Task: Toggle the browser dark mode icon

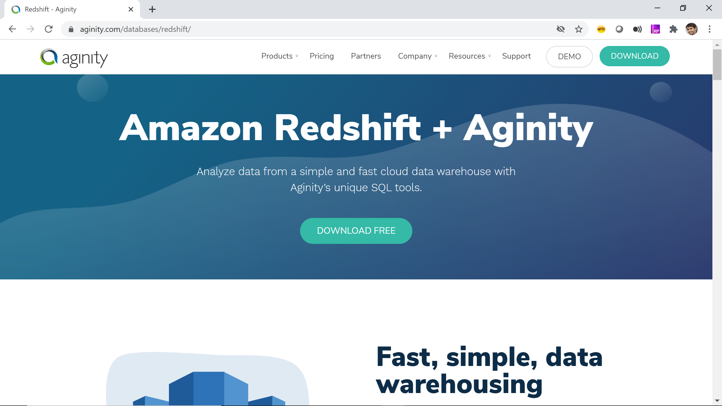Action: (619, 29)
